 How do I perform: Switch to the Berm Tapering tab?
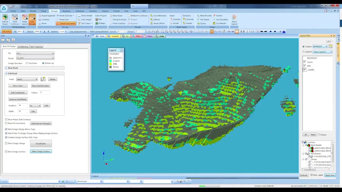pos(36,47)
